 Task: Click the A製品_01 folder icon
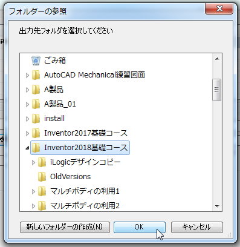point(36,104)
